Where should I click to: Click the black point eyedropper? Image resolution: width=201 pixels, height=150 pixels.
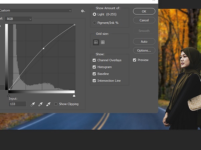click(x=33, y=104)
